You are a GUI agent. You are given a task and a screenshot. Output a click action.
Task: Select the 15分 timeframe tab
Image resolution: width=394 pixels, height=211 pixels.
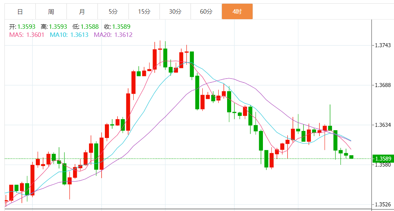(x=144, y=12)
